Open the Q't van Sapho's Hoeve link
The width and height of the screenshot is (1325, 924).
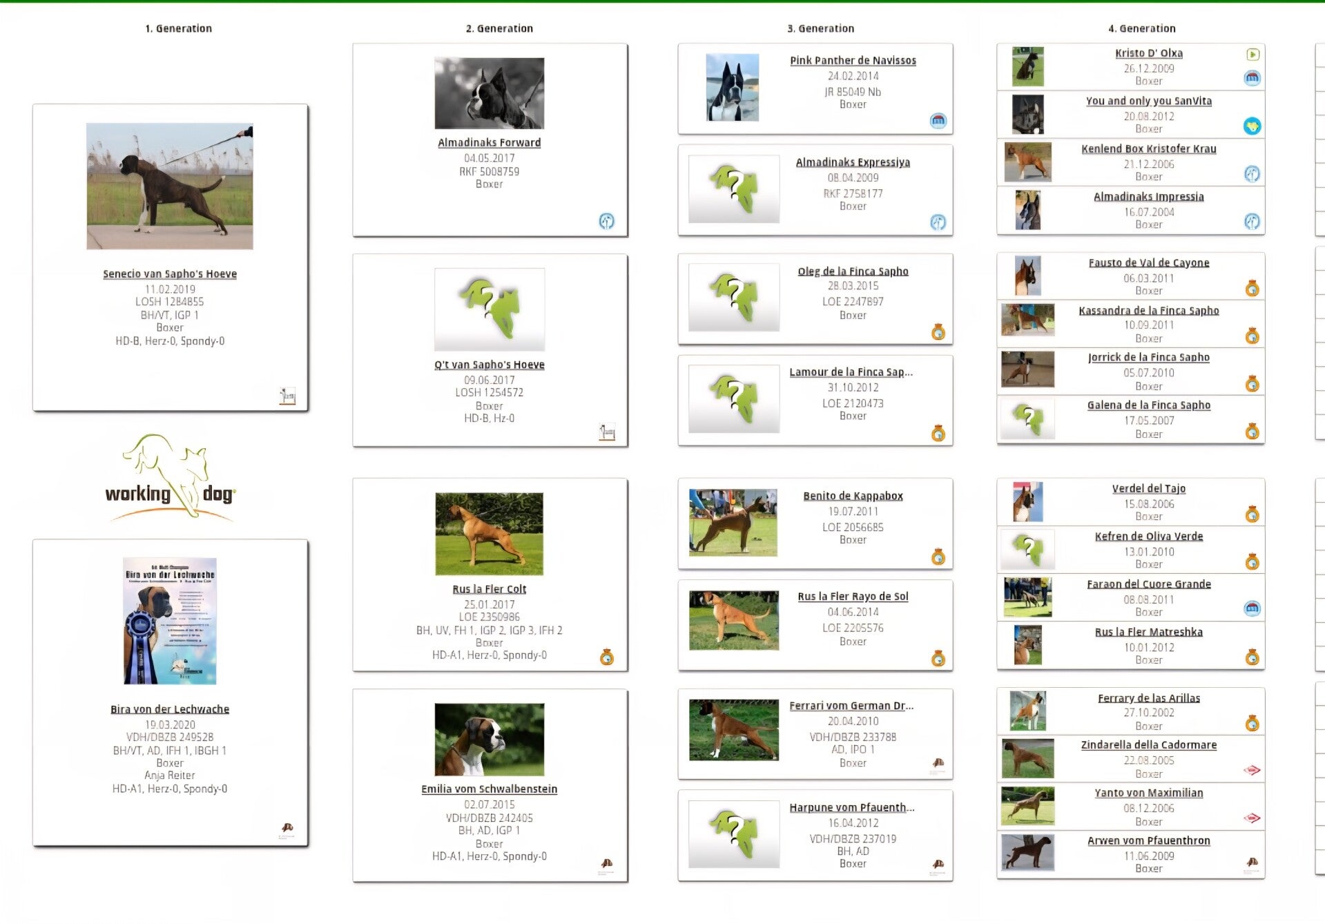pos(489,365)
